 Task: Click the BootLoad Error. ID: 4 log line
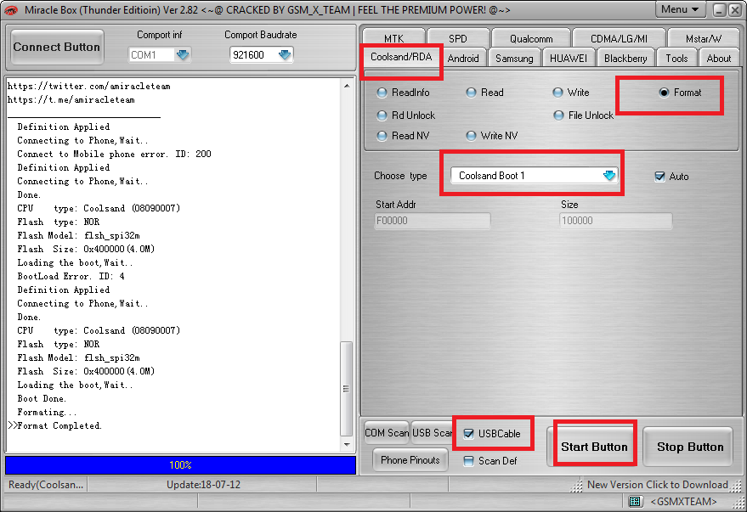coord(71,276)
